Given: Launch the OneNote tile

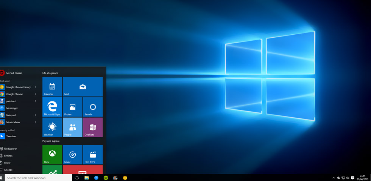Looking at the screenshot, I should (93, 127).
